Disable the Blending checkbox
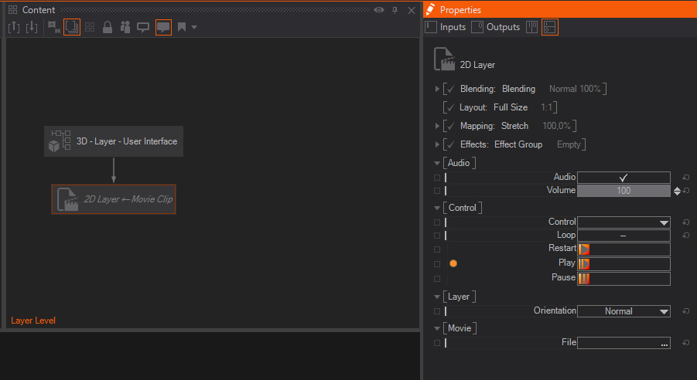697x380 pixels. 449,89
